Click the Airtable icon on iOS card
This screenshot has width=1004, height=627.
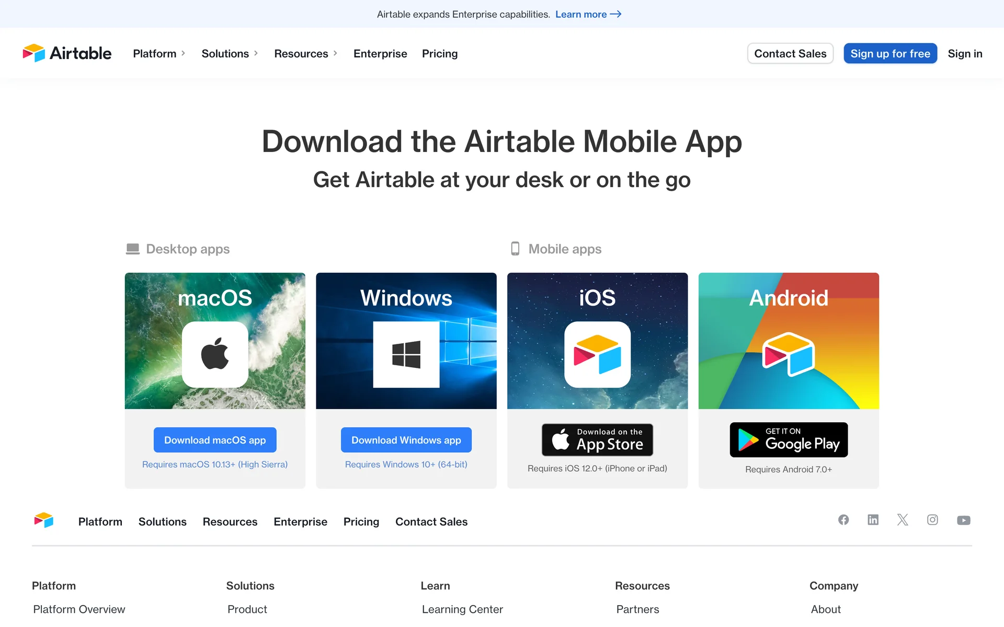coord(597,354)
